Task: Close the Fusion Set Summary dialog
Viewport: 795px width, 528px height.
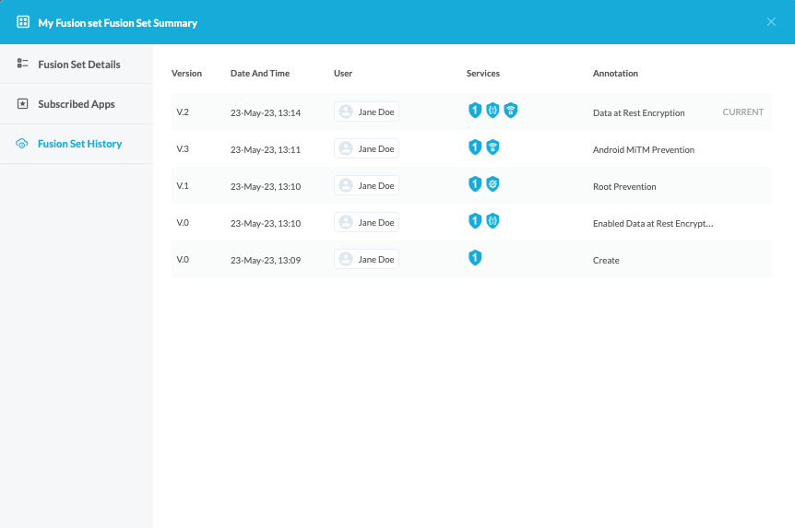Action: pyautogui.click(x=771, y=22)
